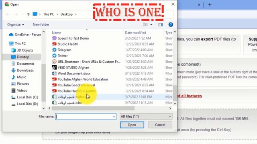Screen dimensions: 257x144
Task: Select This PC in navigation pane
Action: tap(17, 44)
